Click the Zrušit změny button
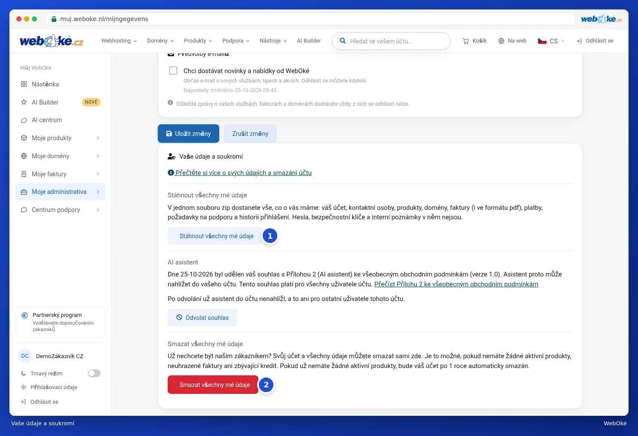This screenshot has height=436, width=638. tap(250, 134)
